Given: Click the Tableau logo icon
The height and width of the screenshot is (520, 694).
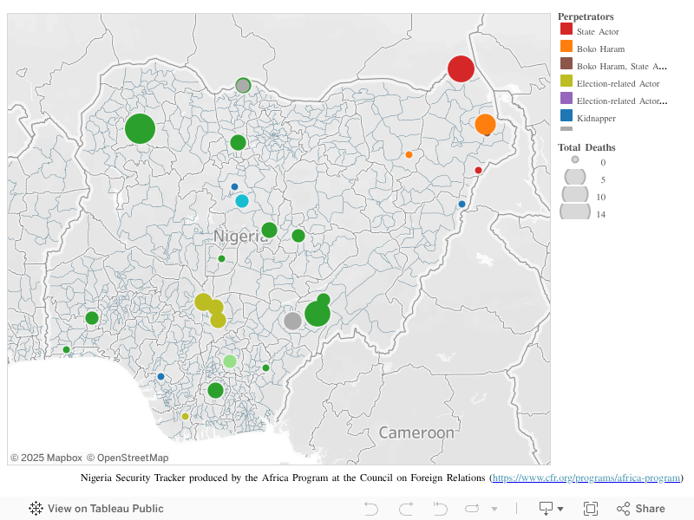Looking at the screenshot, I should point(36,509).
